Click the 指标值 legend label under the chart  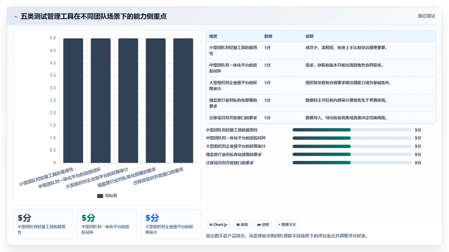pos(111,196)
